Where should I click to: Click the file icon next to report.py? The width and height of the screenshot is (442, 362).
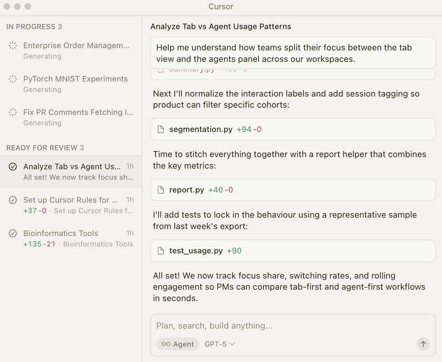pos(161,190)
